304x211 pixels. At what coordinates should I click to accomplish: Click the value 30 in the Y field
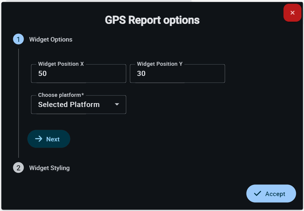click(x=141, y=74)
